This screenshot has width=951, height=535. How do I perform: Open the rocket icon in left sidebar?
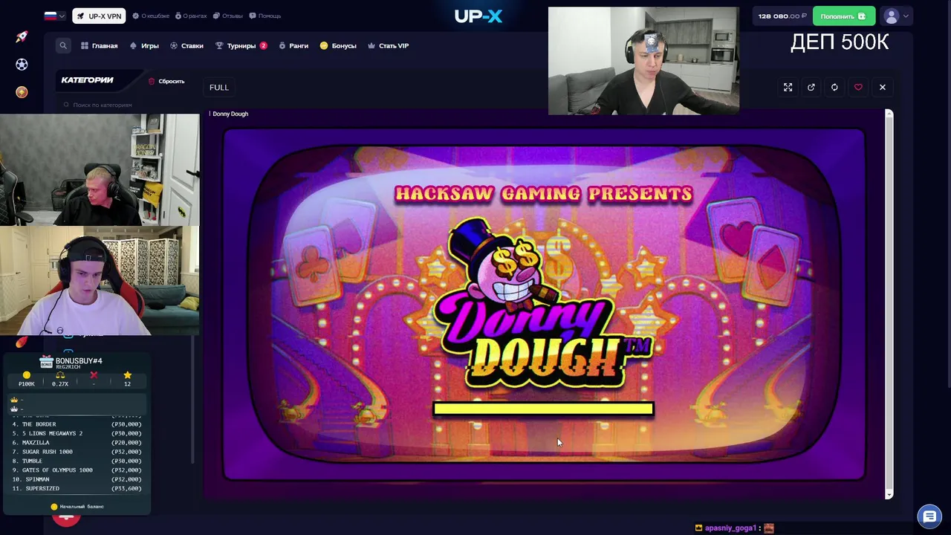click(x=22, y=36)
